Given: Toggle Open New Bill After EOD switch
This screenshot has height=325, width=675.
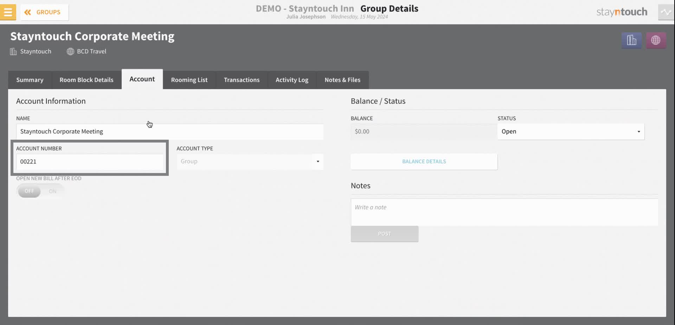Looking at the screenshot, I should (40, 191).
